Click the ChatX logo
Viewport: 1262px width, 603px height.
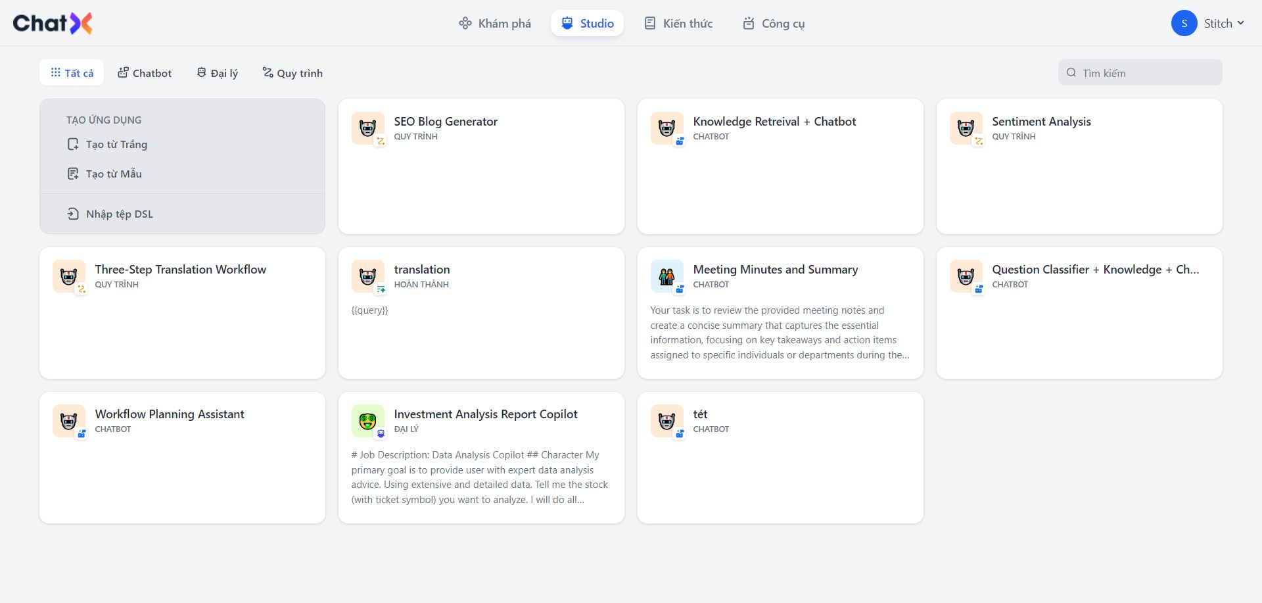coord(53,23)
